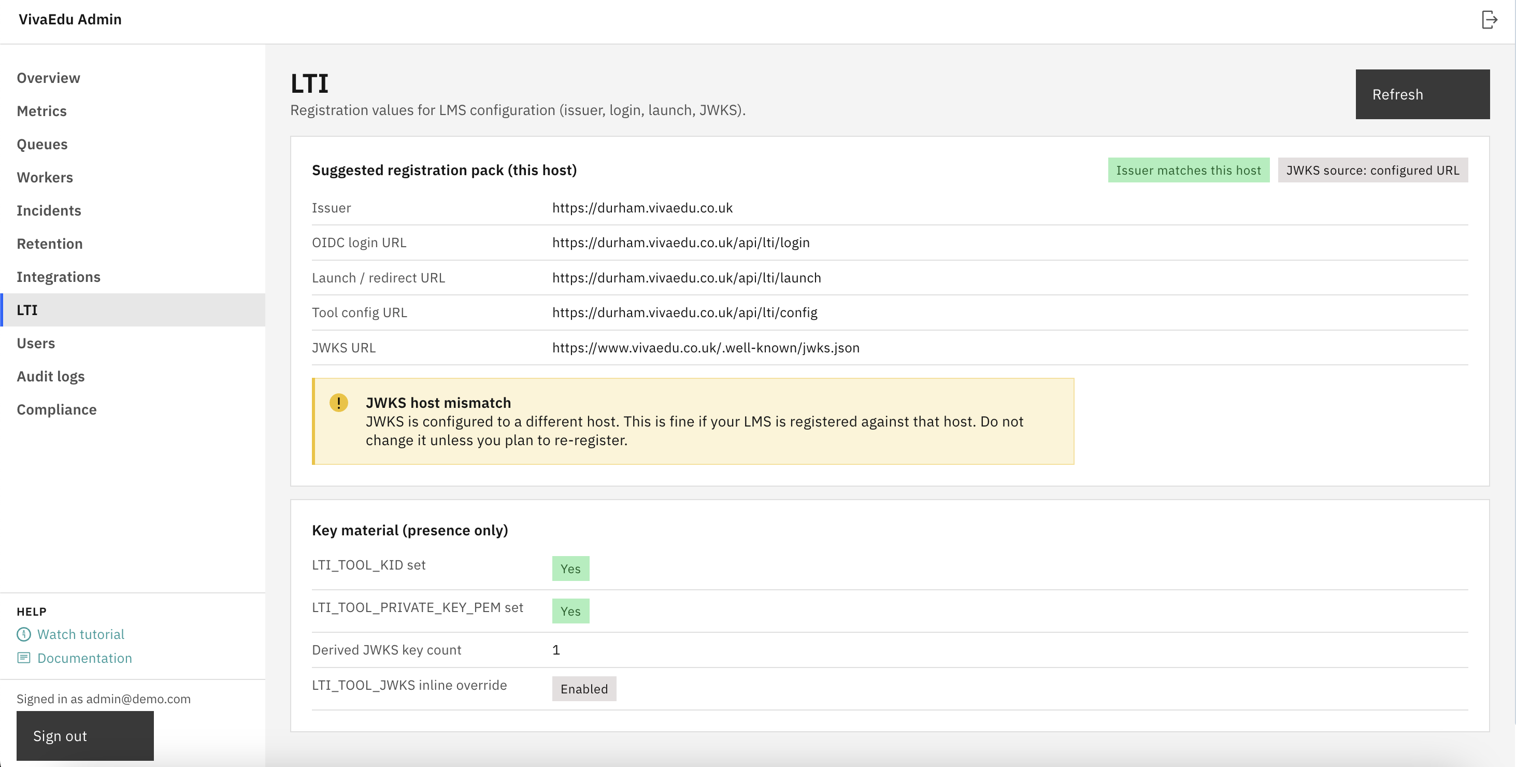Navigate to the Integrations section
Screen dimensions: 1516x767
[x=59, y=277]
